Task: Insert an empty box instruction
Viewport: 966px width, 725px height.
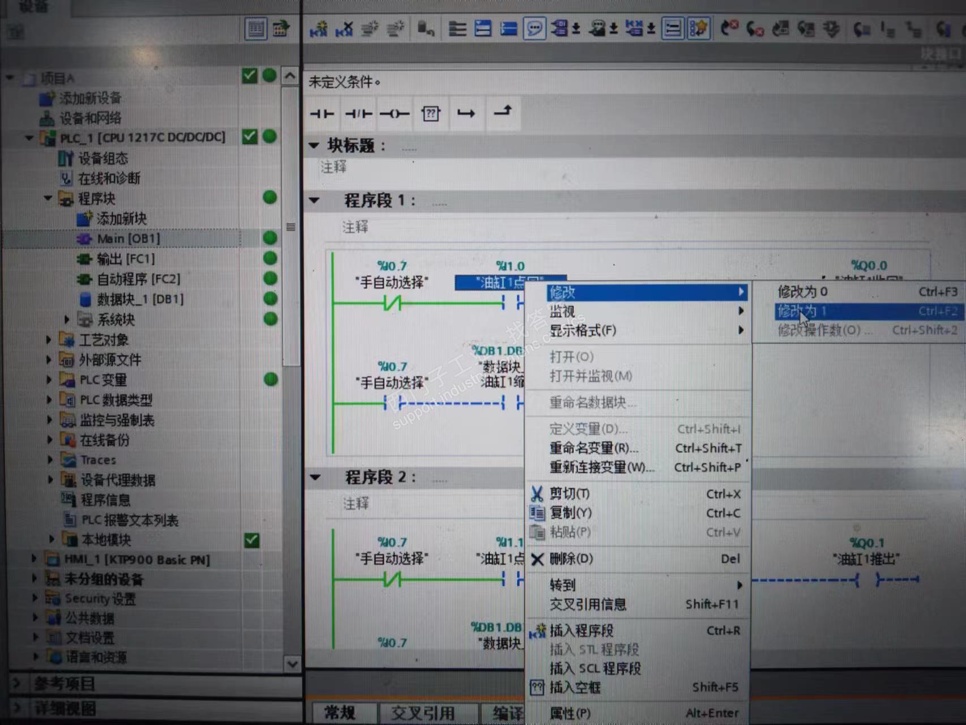Action: click(x=430, y=114)
